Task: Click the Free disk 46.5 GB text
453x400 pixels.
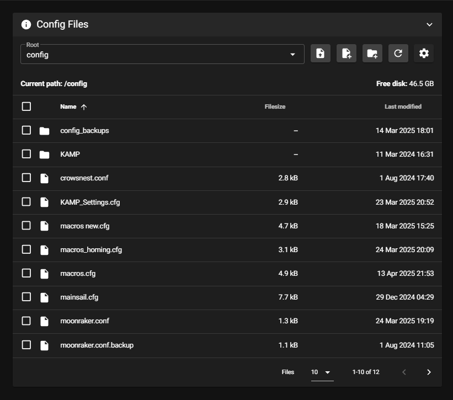Action: coord(405,84)
